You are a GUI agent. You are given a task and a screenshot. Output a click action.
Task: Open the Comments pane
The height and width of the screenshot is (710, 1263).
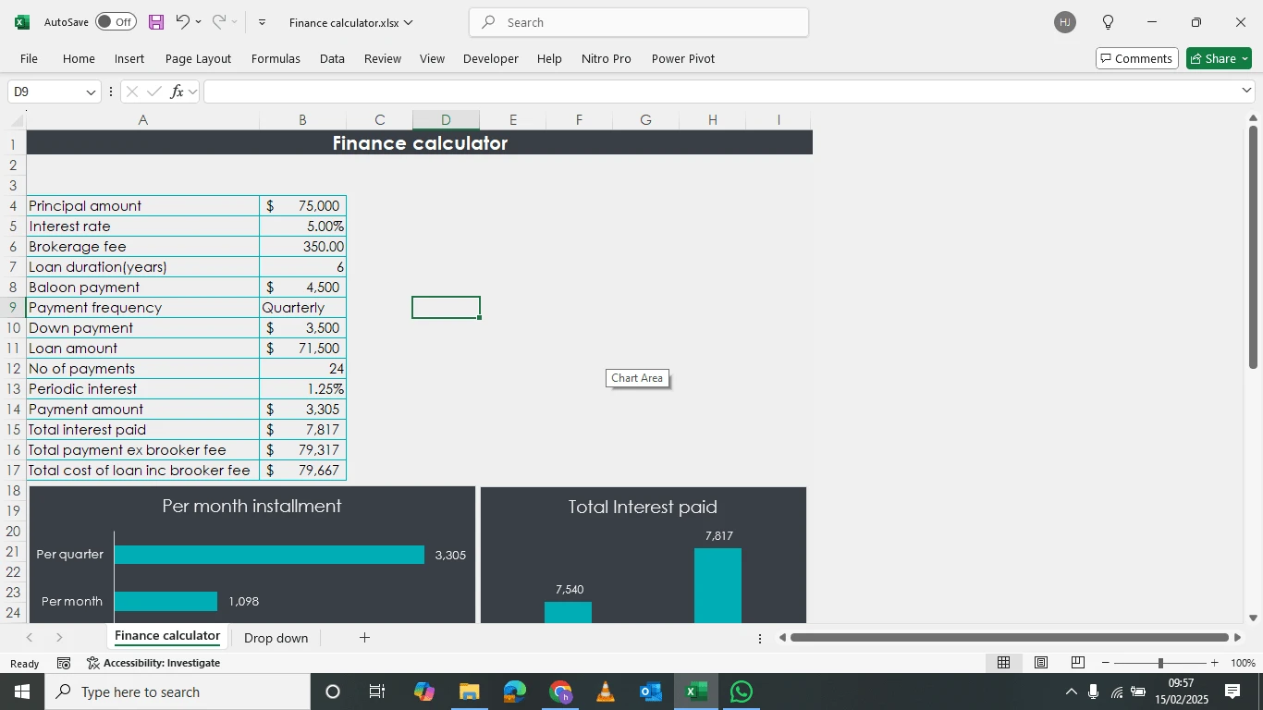(x=1137, y=58)
